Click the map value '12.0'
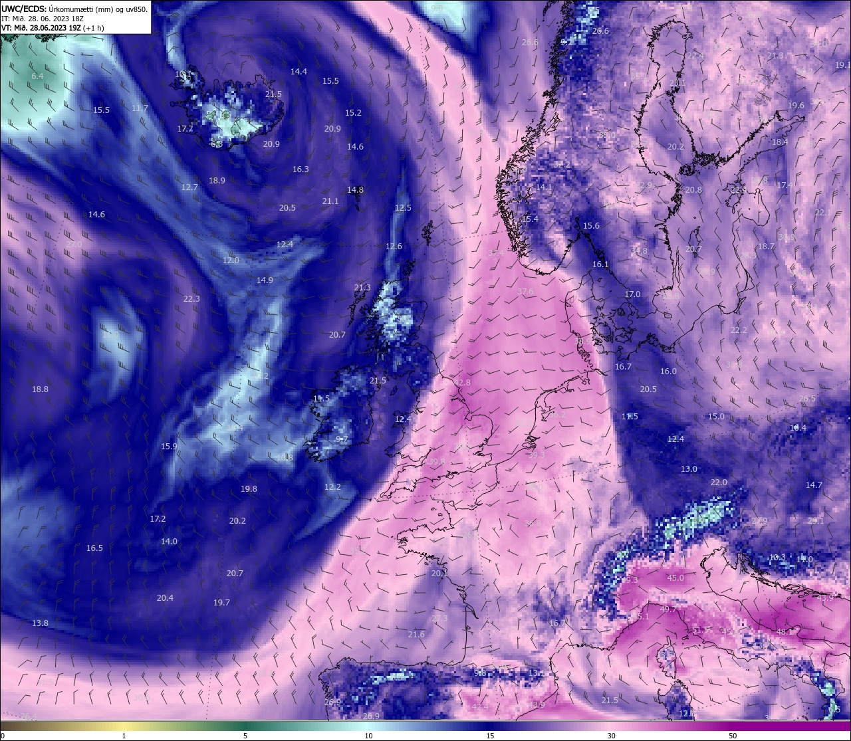Screen dimensions: 851x741 pyautogui.click(x=231, y=261)
